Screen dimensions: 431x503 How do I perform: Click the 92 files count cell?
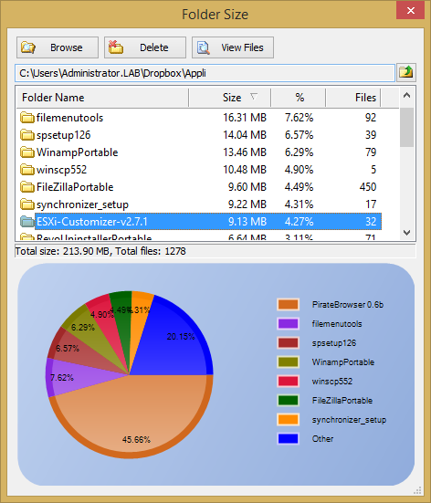[x=371, y=118]
